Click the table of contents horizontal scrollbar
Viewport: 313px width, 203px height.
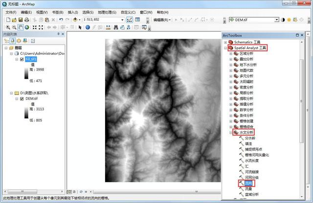(22, 191)
